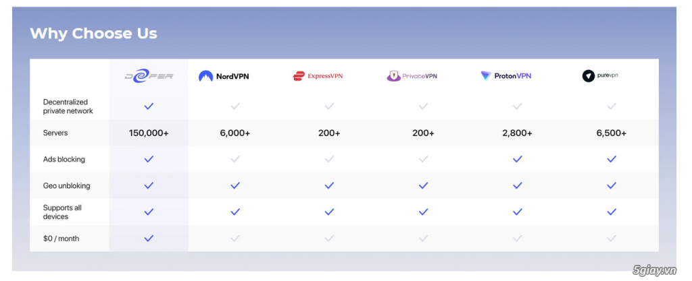The image size is (692, 281).
Task: Click the ExpressVPN logo
Action: [318, 76]
